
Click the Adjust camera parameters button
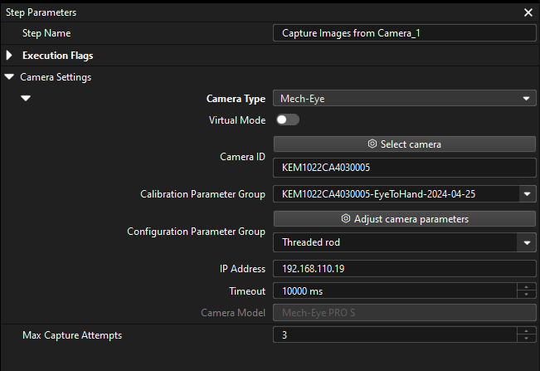pos(404,219)
